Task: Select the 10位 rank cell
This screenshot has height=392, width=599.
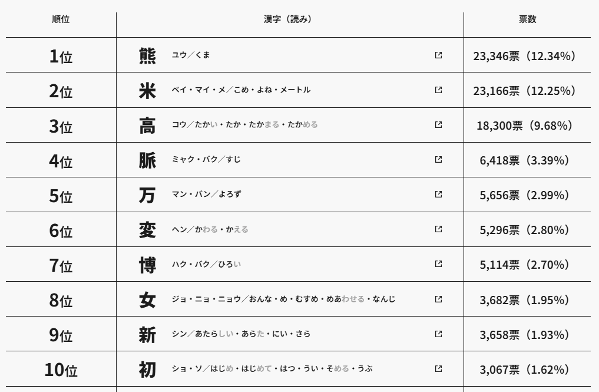Action: [x=61, y=370]
